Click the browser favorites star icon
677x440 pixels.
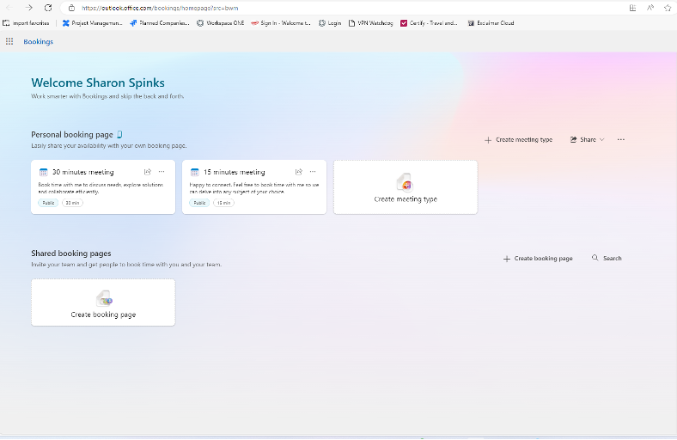click(667, 8)
